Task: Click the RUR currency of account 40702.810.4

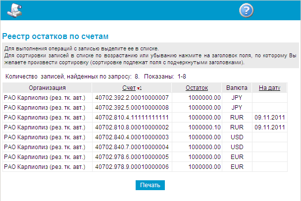Action: (x=237, y=118)
